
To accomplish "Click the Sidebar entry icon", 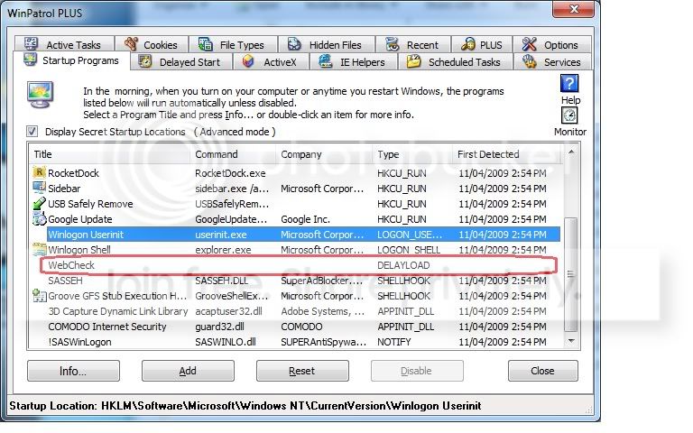I will pyautogui.click(x=40, y=188).
